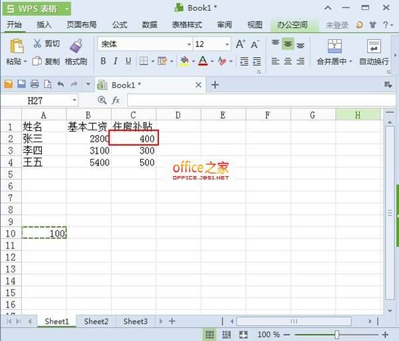Increase indent icon

click(257, 61)
